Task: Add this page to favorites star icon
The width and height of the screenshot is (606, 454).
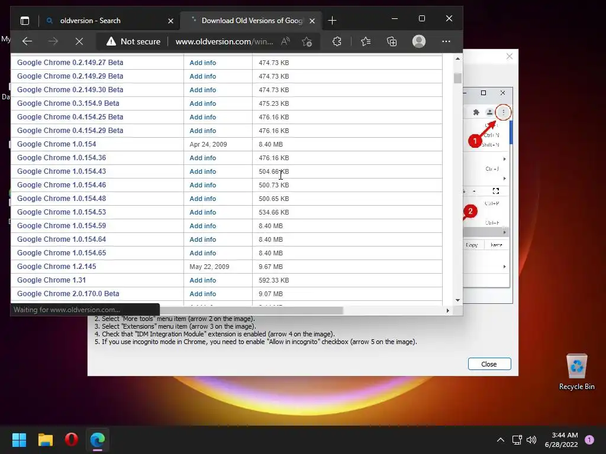Action: 307,41
